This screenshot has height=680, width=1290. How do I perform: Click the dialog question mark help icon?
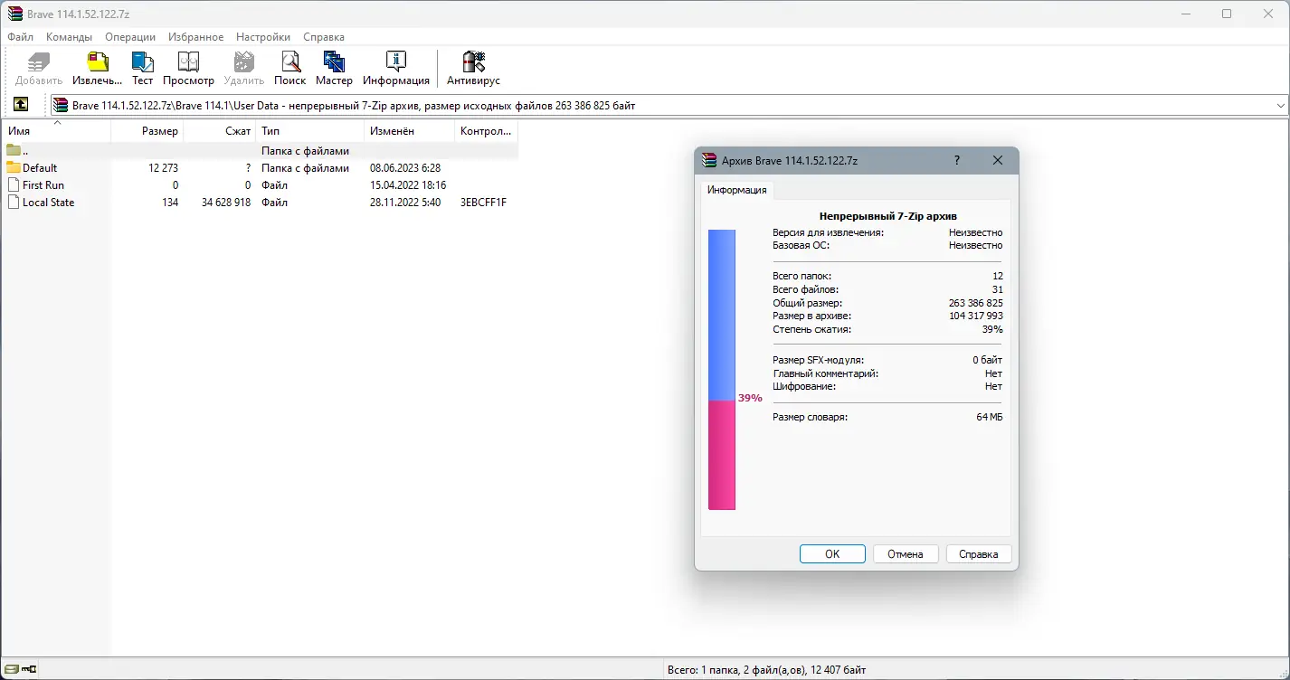pyautogui.click(x=957, y=160)
